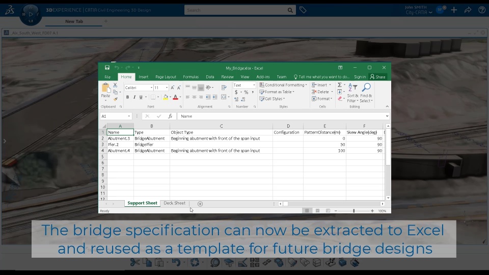Open the font color dropdown arrow
The height and width of the screenshot is (275, 489).
point(180,97)
